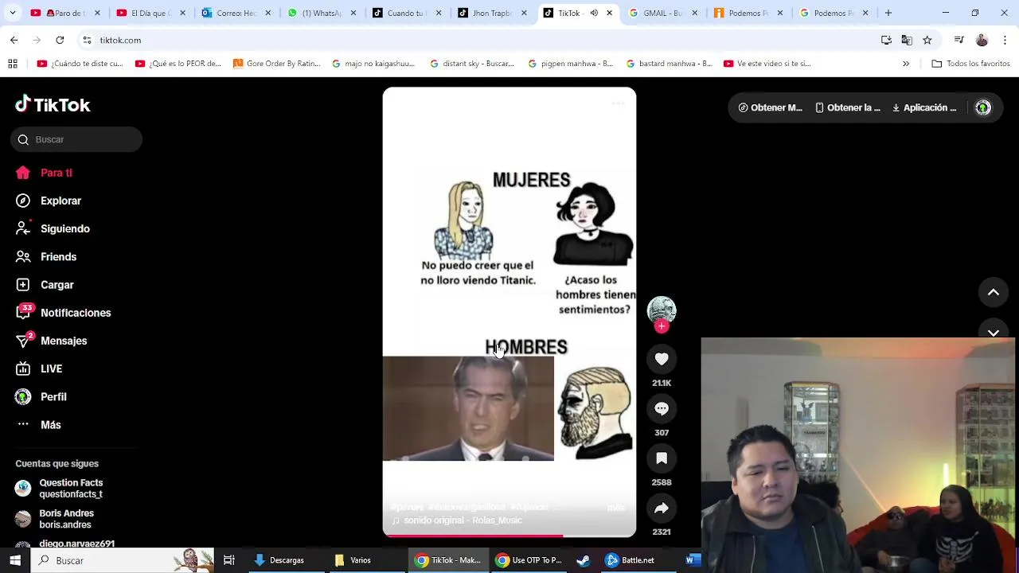Image resolution: width=1019 pixels, height=573 pixels.
Task: Open Battle.net from the taskbar
Action: pyautogui.click(x=630, y=560)
